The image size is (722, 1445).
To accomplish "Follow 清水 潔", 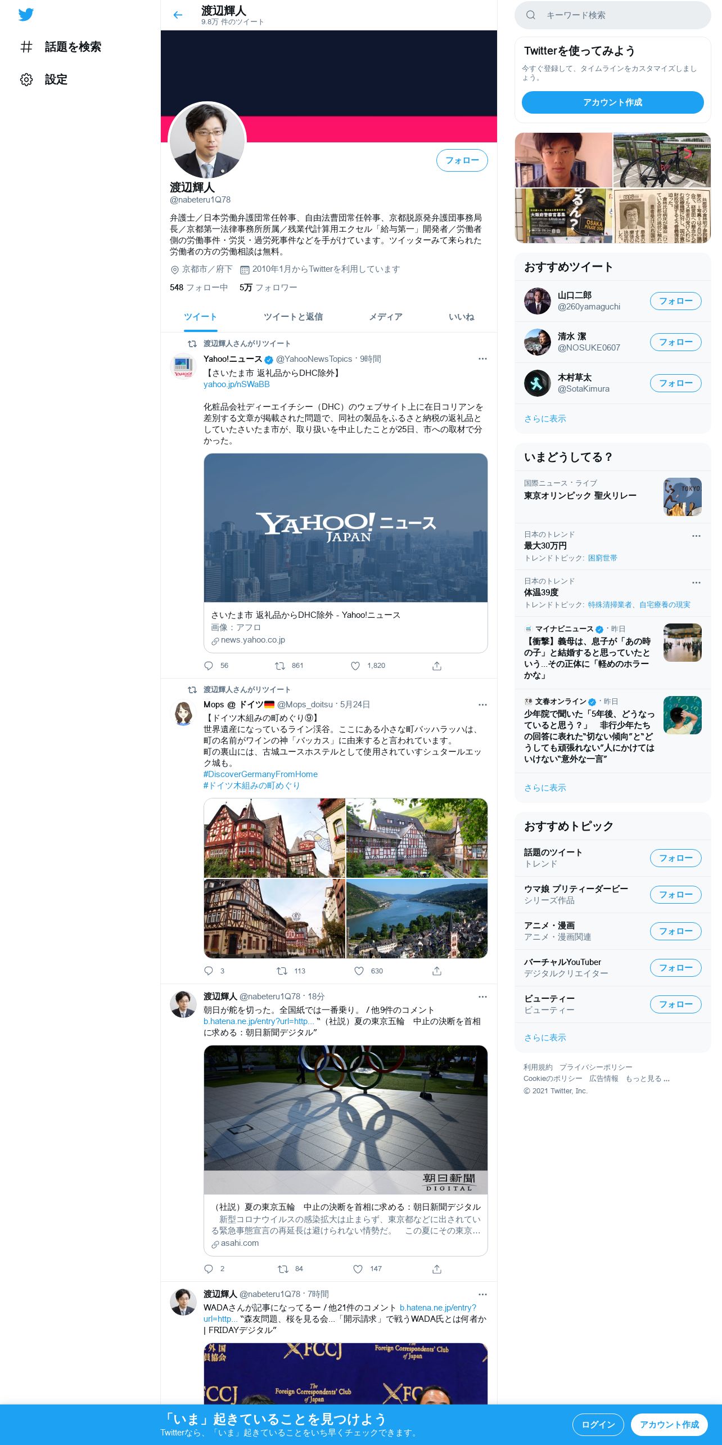I will point(675,342).
